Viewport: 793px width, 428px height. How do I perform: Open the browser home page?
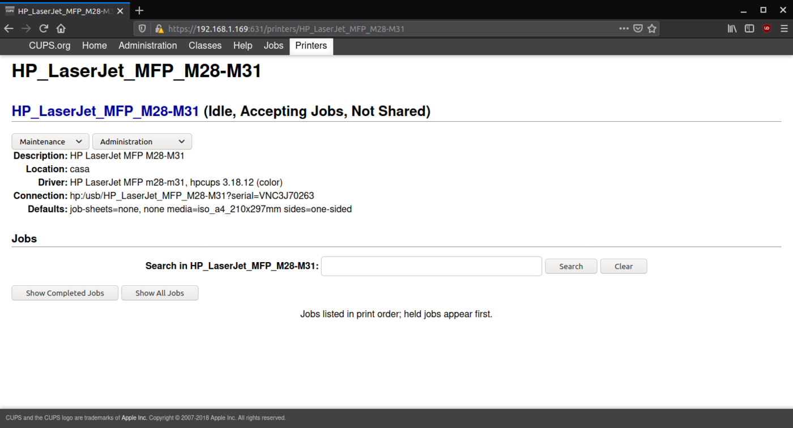[x=61, y=28]
